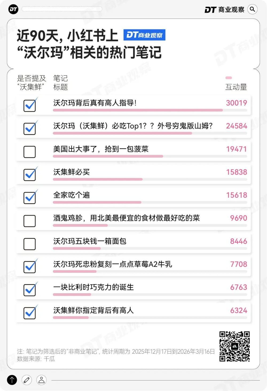Click the round DT logo icon
This screenshot has width=267, height=391.
13,10
